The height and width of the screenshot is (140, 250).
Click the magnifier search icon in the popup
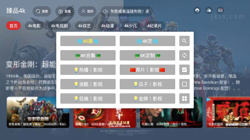pos(184,41)
